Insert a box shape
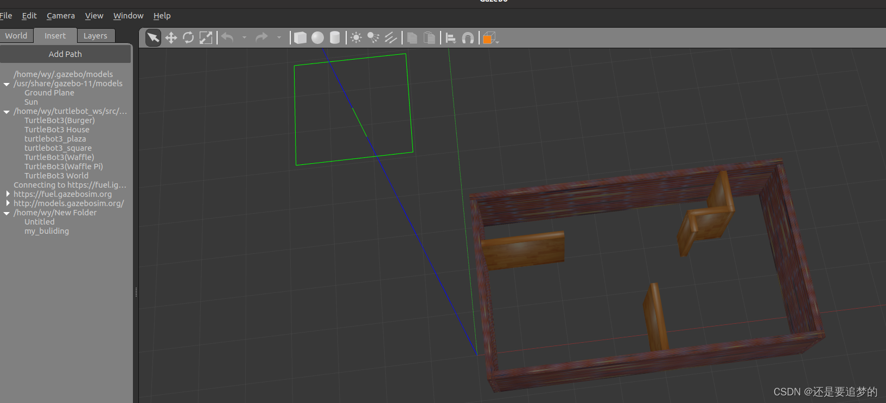 pyautogui.click(x=300, y=37)
